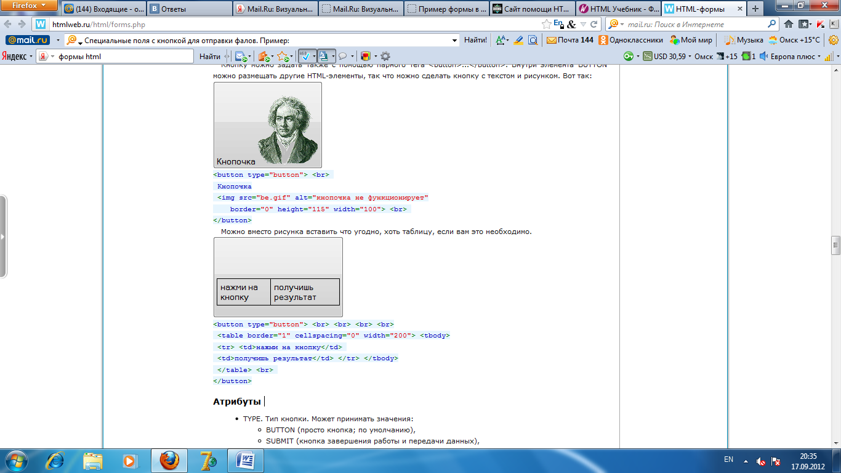Viewport: 841px width, 473px height.
Task: Switch to the Word window on the taskbar
Action: pyautogui.click(x=245, y=461)
